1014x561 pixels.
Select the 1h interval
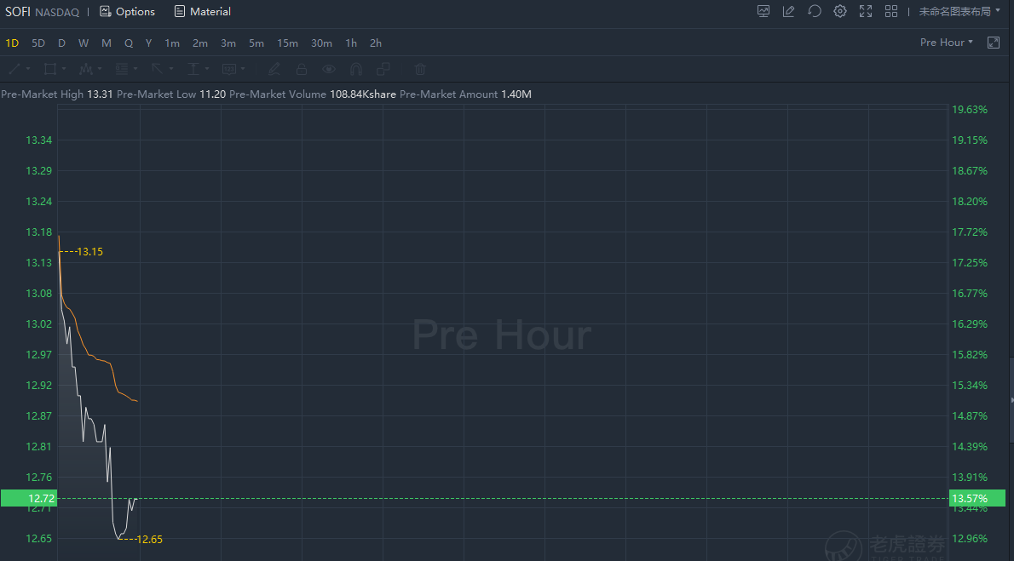351,43
